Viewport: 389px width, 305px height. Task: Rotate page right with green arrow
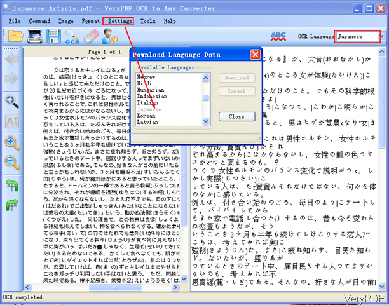pyautogui.click(x=12, y=205)
